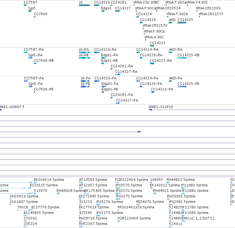Select protein Edg91-PB
Screen dimensions: 235x228
click(110, 89)
